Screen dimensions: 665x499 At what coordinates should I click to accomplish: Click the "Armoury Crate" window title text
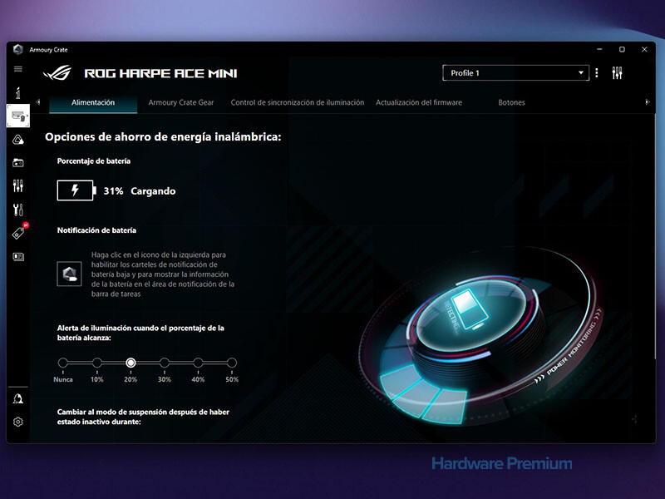48,50
